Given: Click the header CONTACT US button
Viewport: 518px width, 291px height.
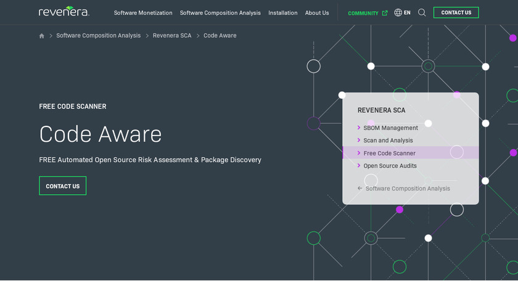Looking at the screenshot, I should [456, 12].
